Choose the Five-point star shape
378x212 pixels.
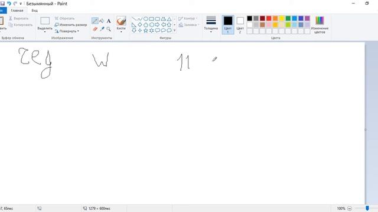[146, 30]
